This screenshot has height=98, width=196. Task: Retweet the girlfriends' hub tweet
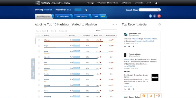click(129, 46)
